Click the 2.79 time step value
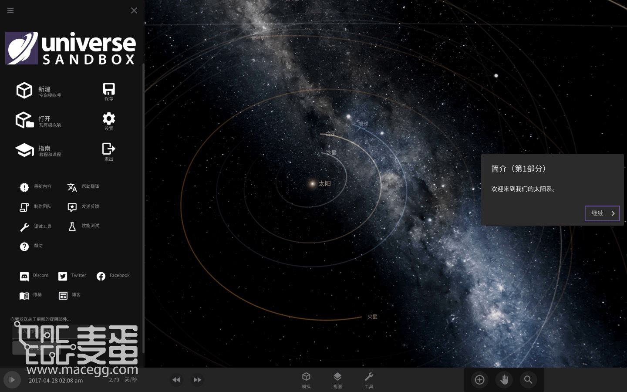627x392 pixels. [x=114, y=380]
